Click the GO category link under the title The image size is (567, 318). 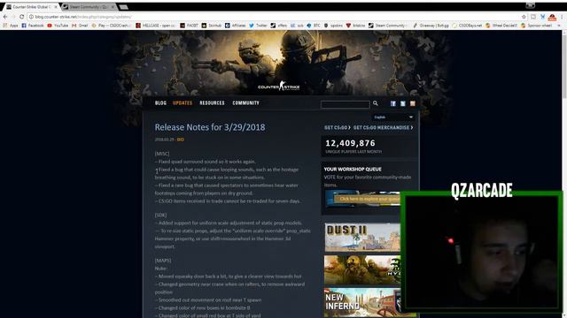point(181,140)
